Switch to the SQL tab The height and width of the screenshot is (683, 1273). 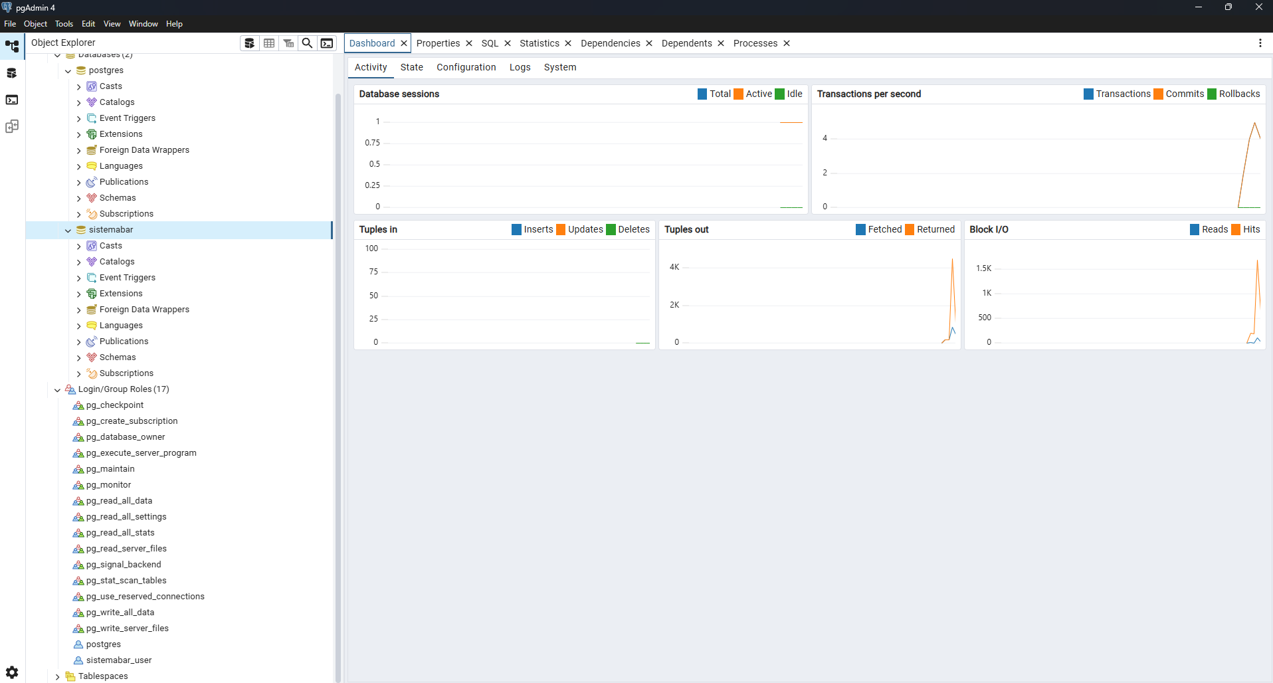coord(490,43)
